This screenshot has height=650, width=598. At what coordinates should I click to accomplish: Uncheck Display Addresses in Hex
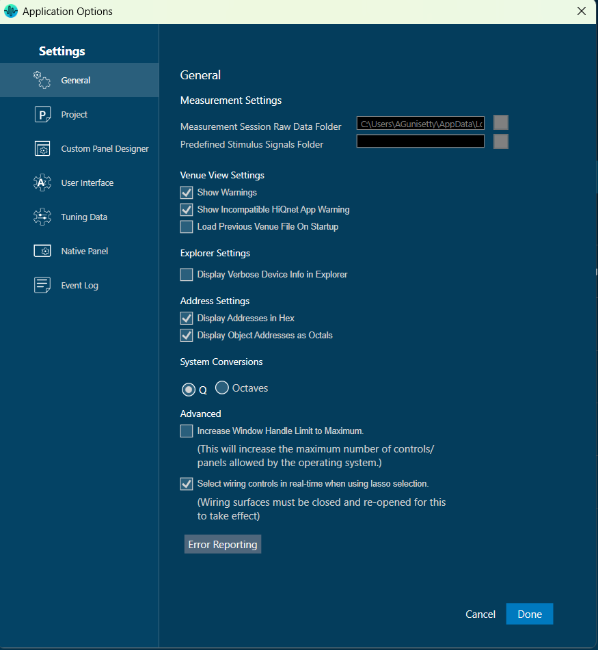tap(187, 319)
